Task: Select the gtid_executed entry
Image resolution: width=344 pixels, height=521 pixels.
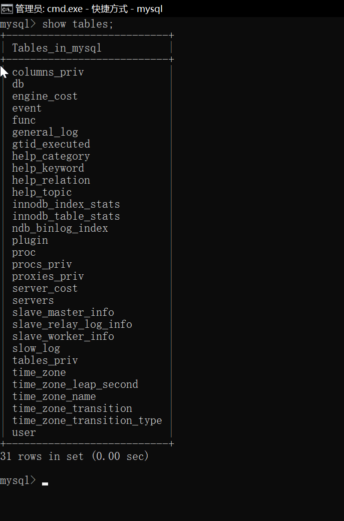Action: point(51,144)
